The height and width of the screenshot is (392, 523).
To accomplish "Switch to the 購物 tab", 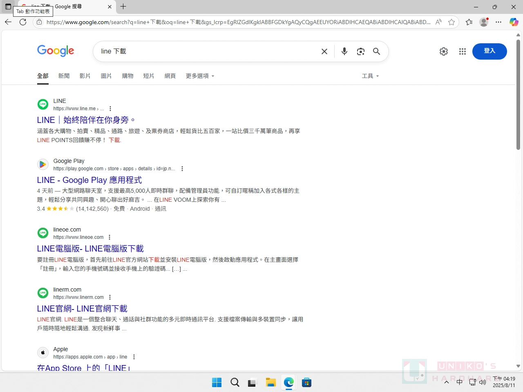I will 127,76.
